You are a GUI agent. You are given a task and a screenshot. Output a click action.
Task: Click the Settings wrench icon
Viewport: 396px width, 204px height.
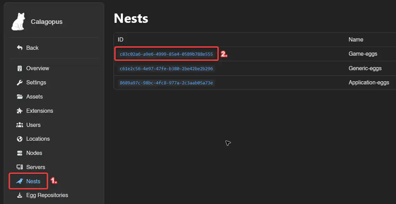click(x=20, y=83)
